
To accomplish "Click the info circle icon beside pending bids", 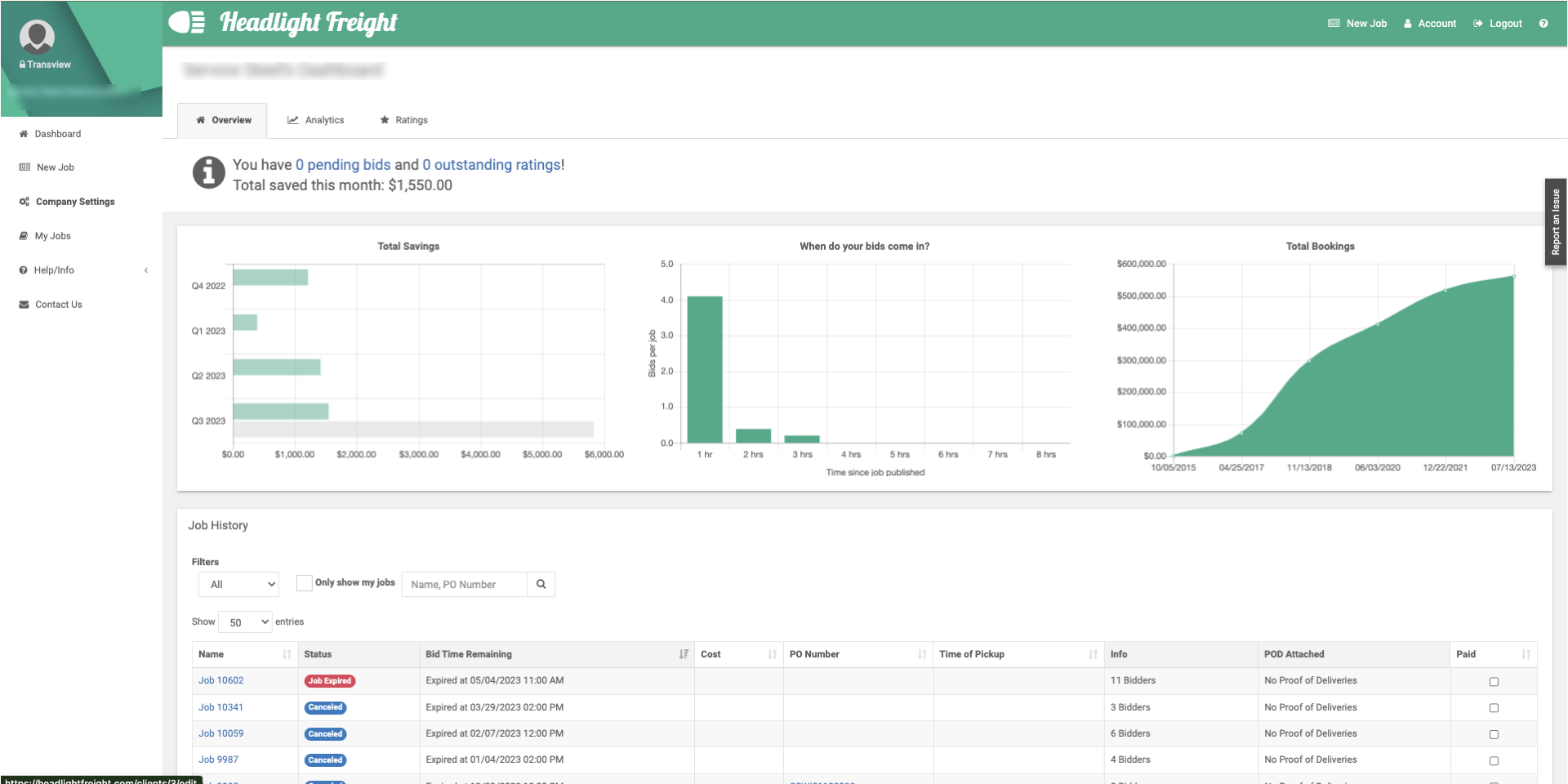I will pyautogui.click(x=209, y=172).
